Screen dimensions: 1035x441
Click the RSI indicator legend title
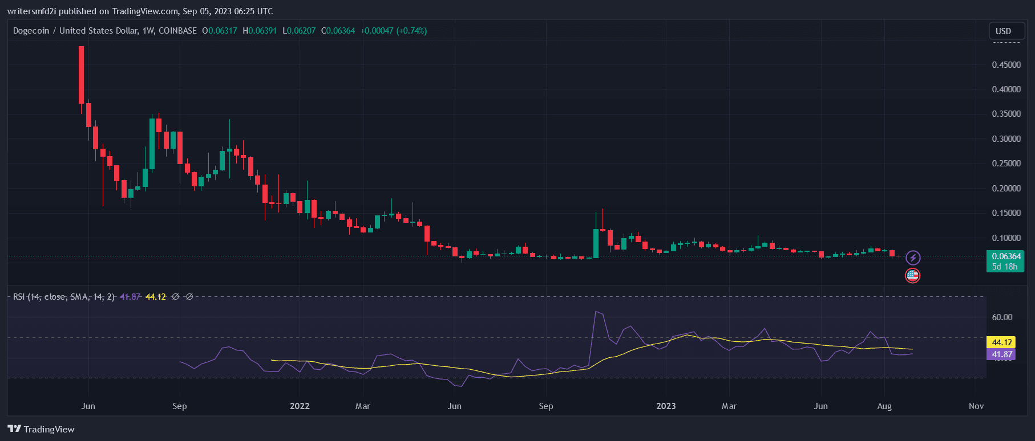coord(64,297)
